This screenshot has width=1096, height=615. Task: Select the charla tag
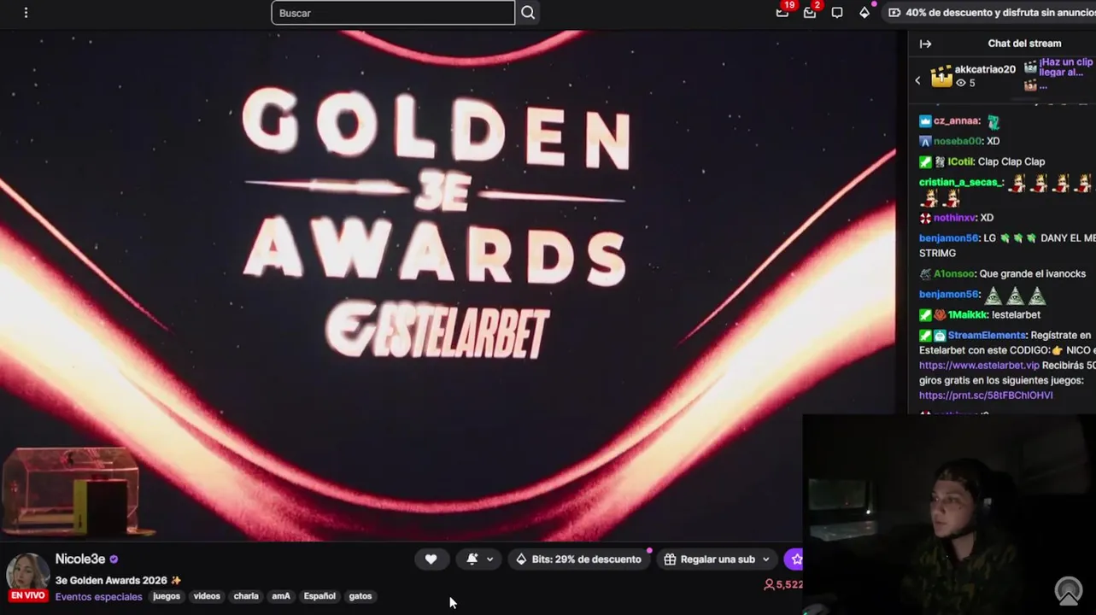(x=246, y=596)
